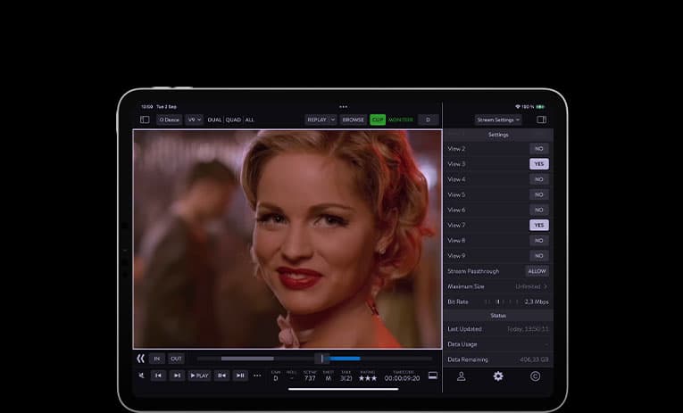The height and width of the screenshot is (413, 683).
Task: Switch to QUAD view layout
Action: (233, 120)
